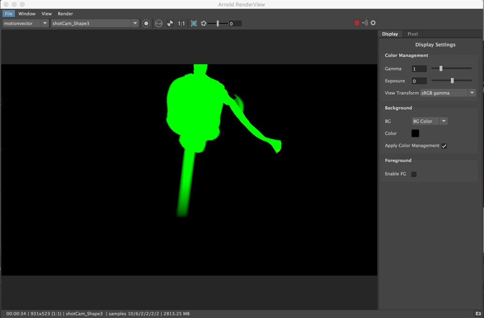Switch to the Pixel tab
The image size is (484, 318).
pyautogui.click(x=412, y=34)
